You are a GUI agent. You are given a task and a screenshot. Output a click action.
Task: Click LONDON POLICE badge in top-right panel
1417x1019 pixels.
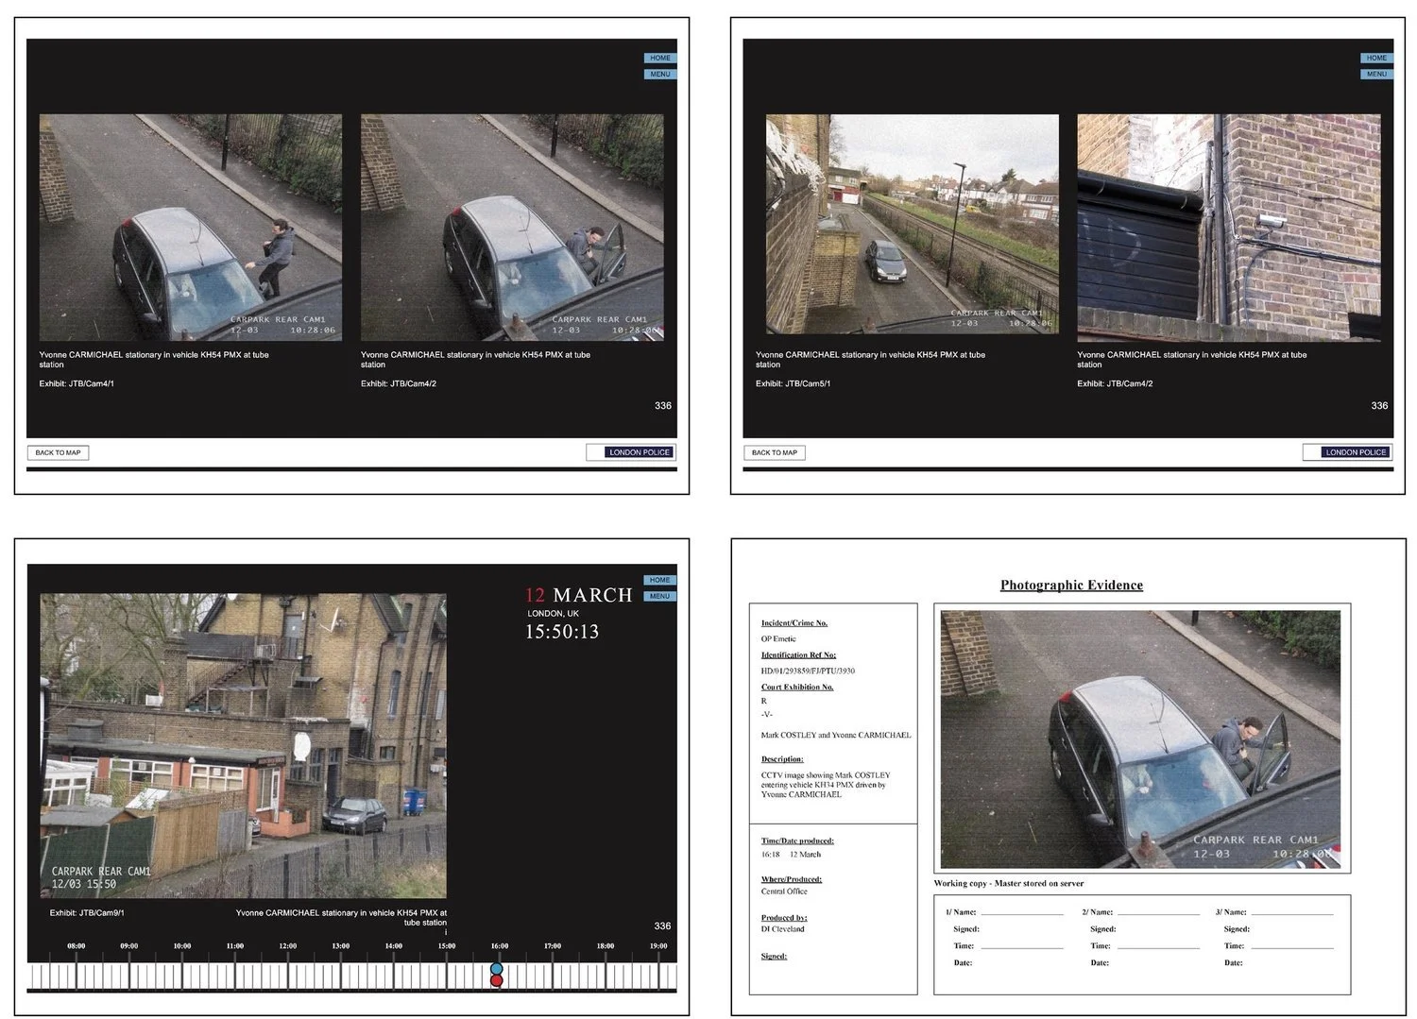tap(1356, 452)
